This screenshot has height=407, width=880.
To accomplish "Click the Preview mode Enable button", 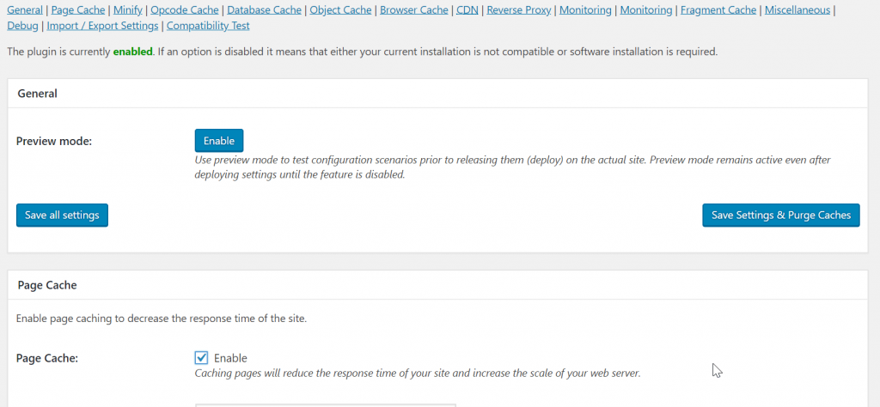I will [x=219, y=141].
